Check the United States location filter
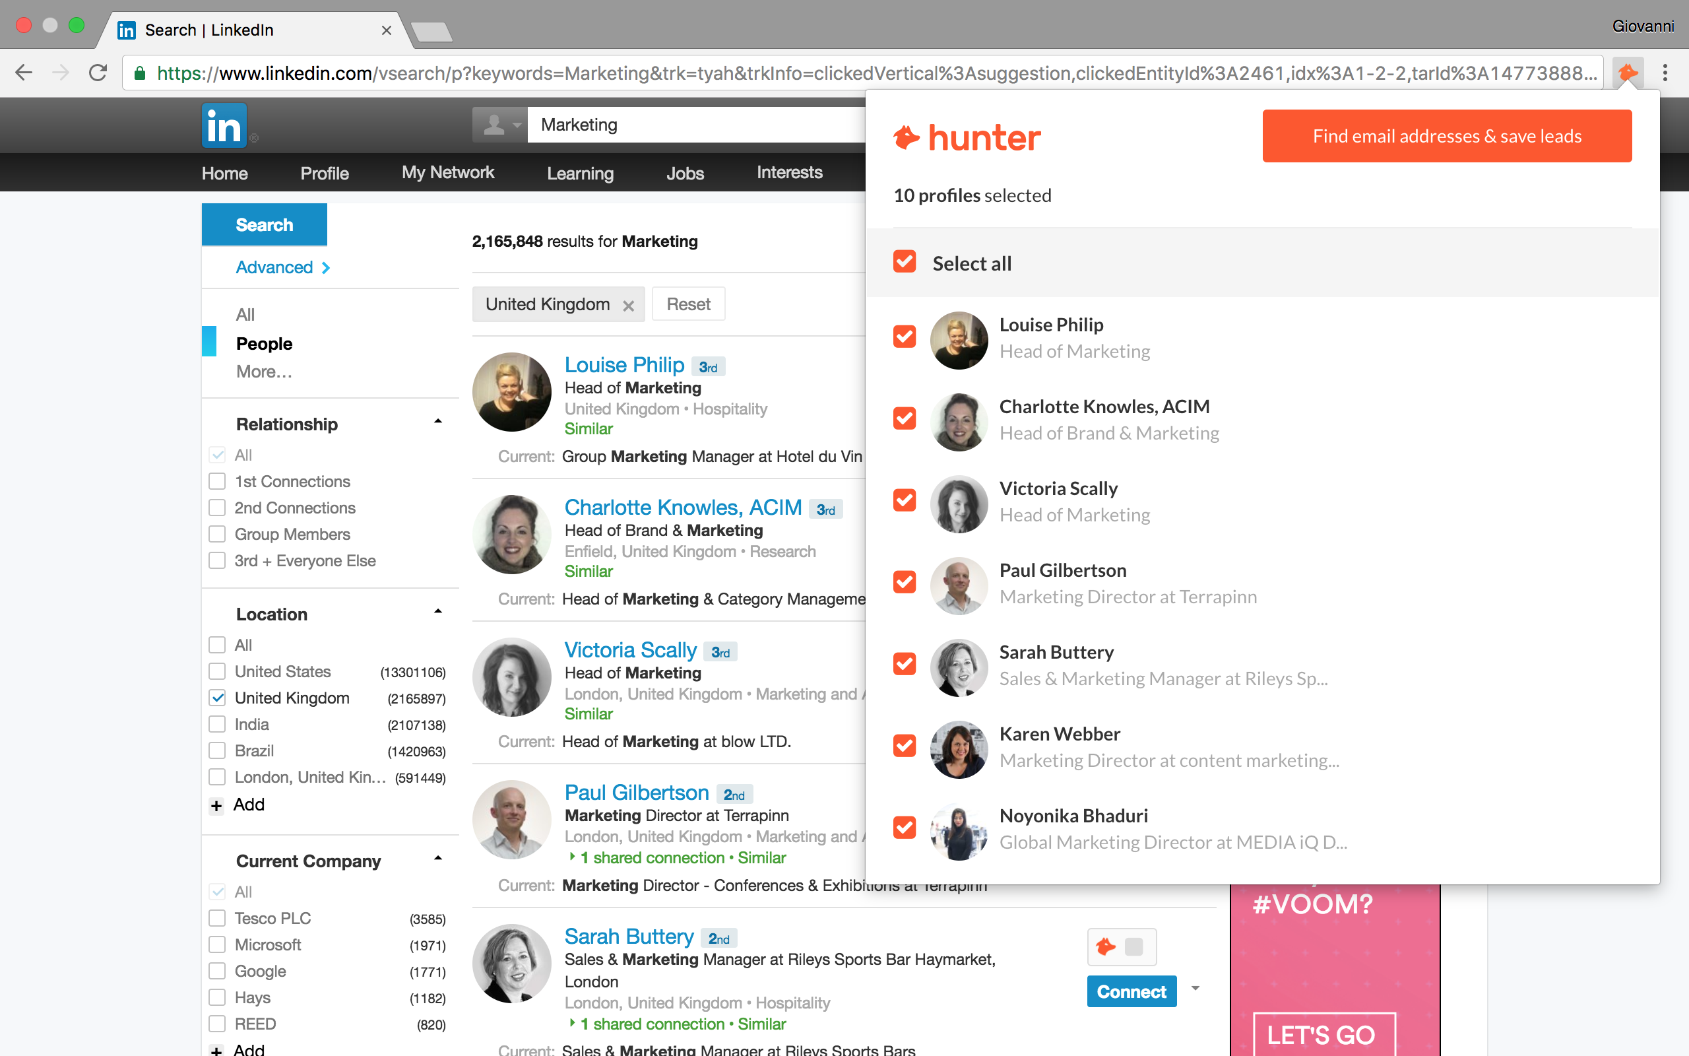Screen dimensions: 1689x1056 [217, 671]
